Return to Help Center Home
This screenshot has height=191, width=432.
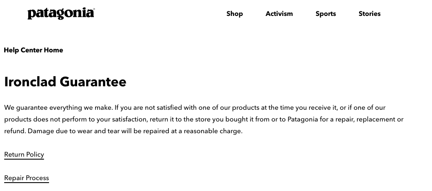click(x=34, y=50)
